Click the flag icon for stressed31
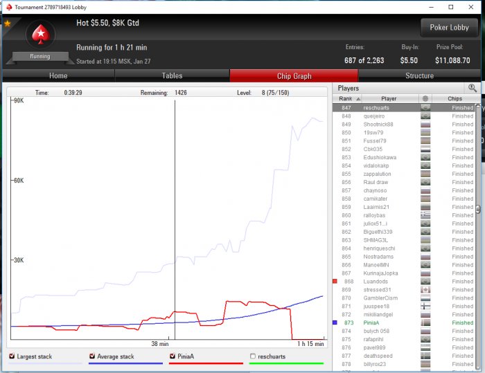This screenshot has width=485, height=373. tap(425, 290)
